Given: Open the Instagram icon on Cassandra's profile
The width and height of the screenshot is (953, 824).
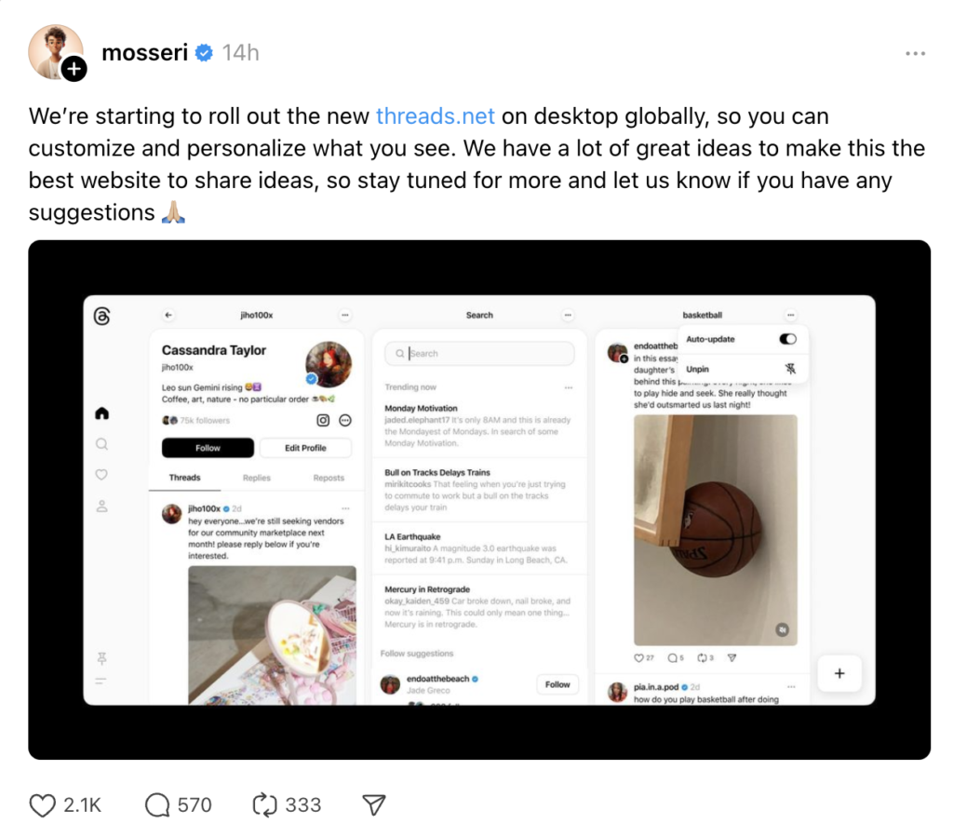Looking at the screenshot, I should 323,420.
